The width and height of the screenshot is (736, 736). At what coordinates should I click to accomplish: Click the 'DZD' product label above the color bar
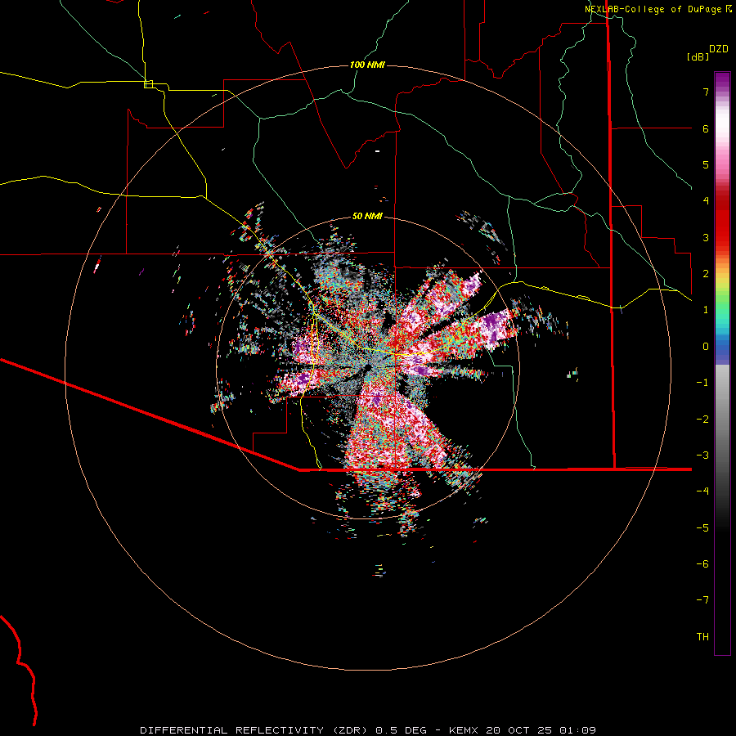click(719, 49)
